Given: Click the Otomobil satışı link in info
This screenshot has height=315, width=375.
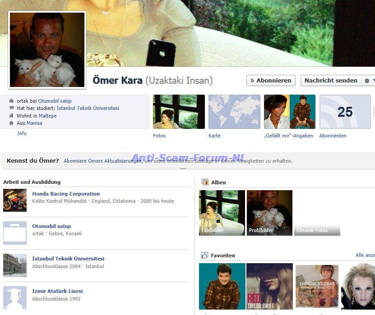Looking at the screenshot, I should pos(55,101).
